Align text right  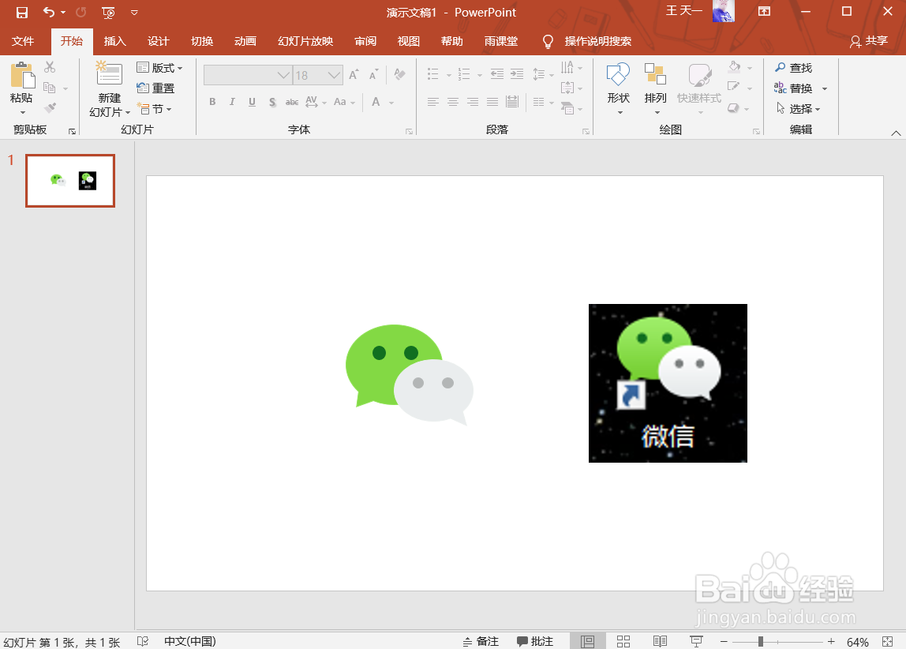pos(473,103)
